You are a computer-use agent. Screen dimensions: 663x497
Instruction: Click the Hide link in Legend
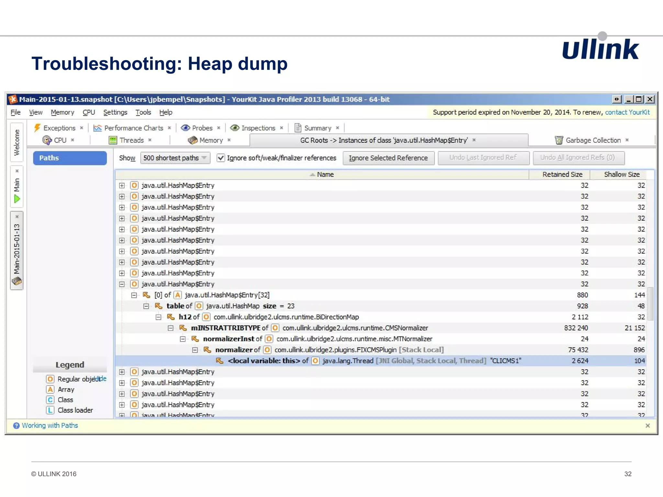point(100,378)
